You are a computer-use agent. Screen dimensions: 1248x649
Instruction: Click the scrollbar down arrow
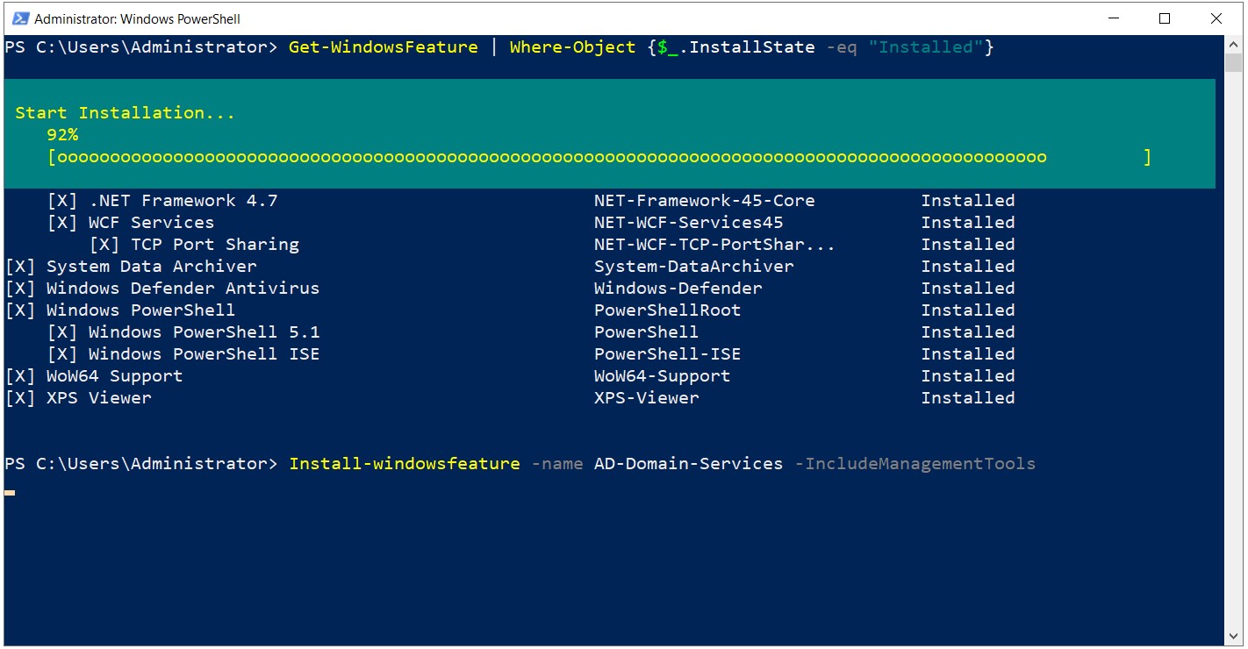1234,638
